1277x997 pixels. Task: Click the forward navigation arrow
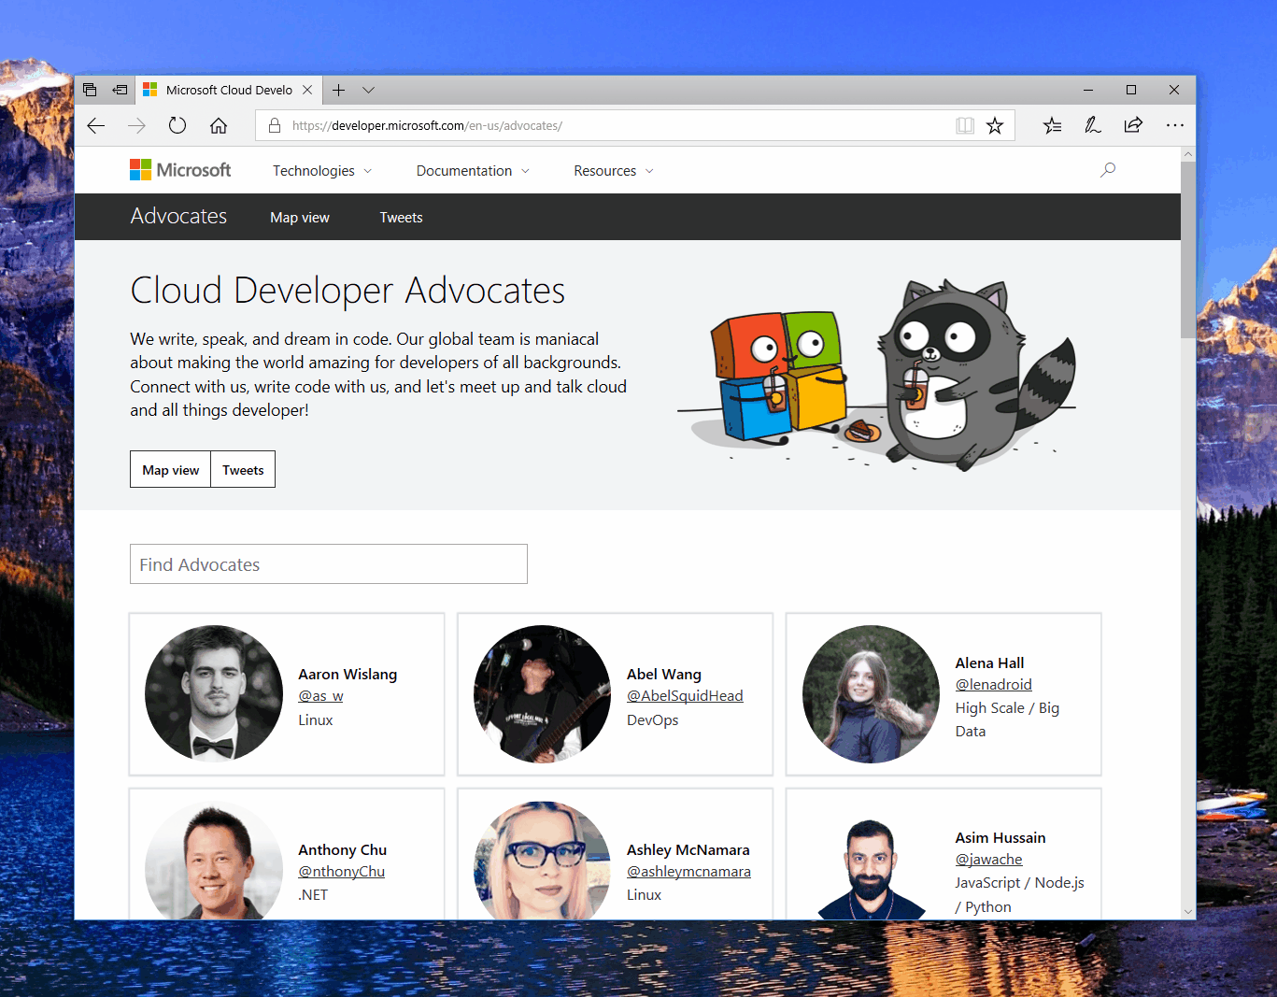[x=136, y=126]
